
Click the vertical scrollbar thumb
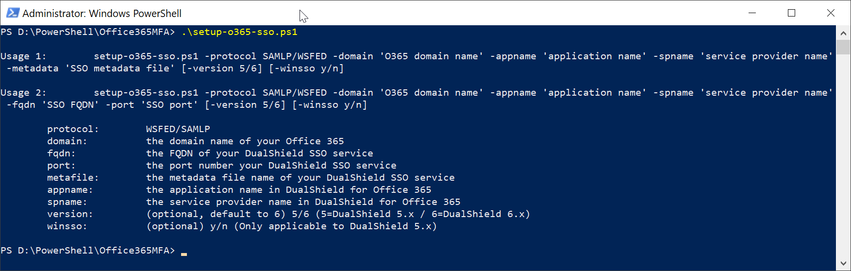click(x=843, y=47)
